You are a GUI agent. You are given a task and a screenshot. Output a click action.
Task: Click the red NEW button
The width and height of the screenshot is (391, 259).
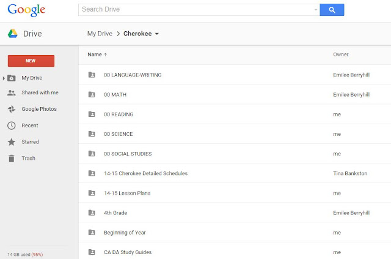[31, 61]
